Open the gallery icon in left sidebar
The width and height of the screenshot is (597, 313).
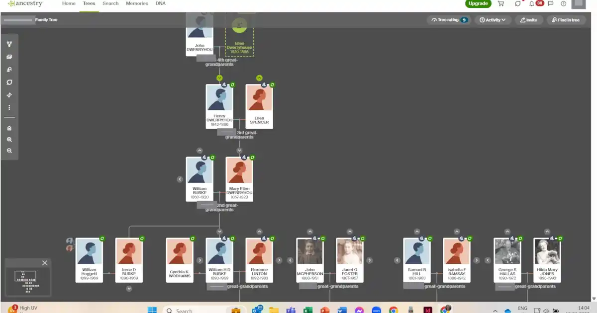click(x=9, y=57)
